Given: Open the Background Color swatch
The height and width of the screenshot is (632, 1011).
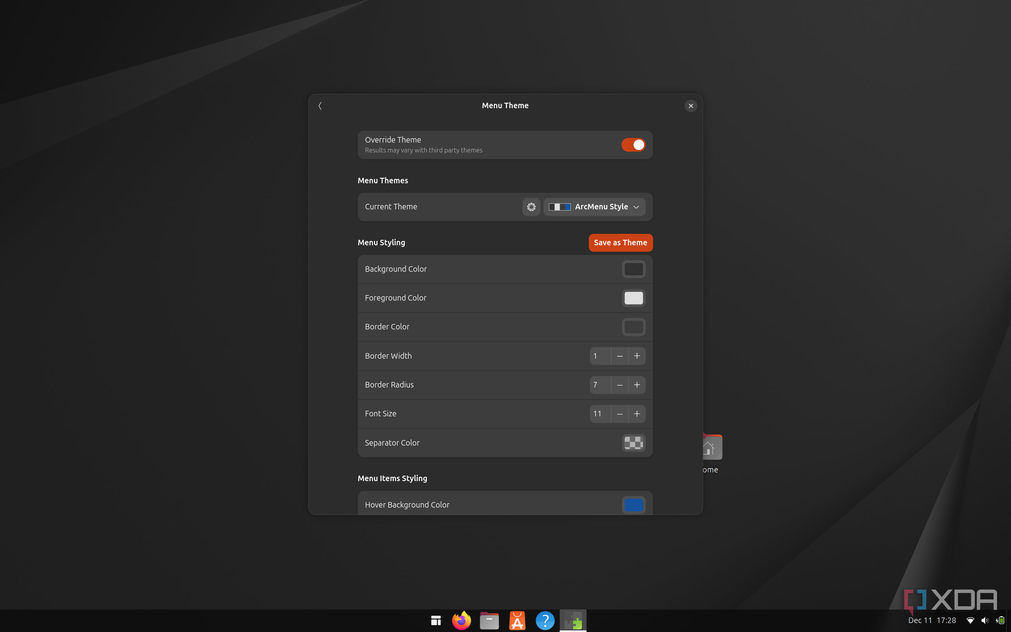Looking at the screenshot, I should pyautogui.click(x=633, y=269).
